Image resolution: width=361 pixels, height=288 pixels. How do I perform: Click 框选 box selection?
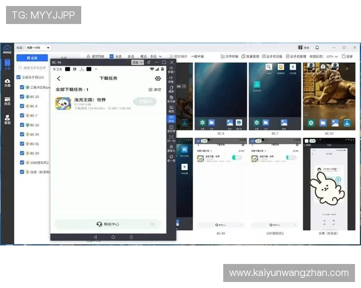tap(143, 56)
